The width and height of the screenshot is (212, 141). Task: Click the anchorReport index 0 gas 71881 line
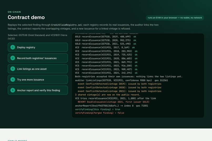click(x=112, y=106)
